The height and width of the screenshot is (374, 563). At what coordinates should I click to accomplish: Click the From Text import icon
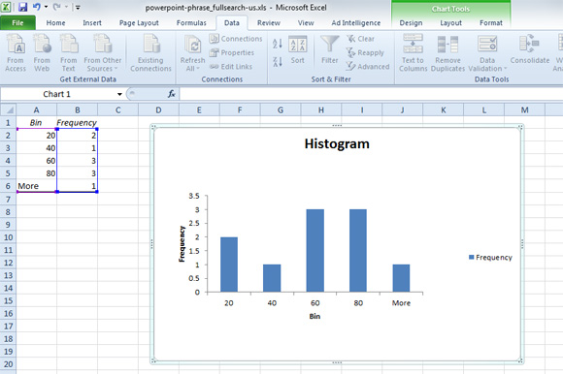69,53
